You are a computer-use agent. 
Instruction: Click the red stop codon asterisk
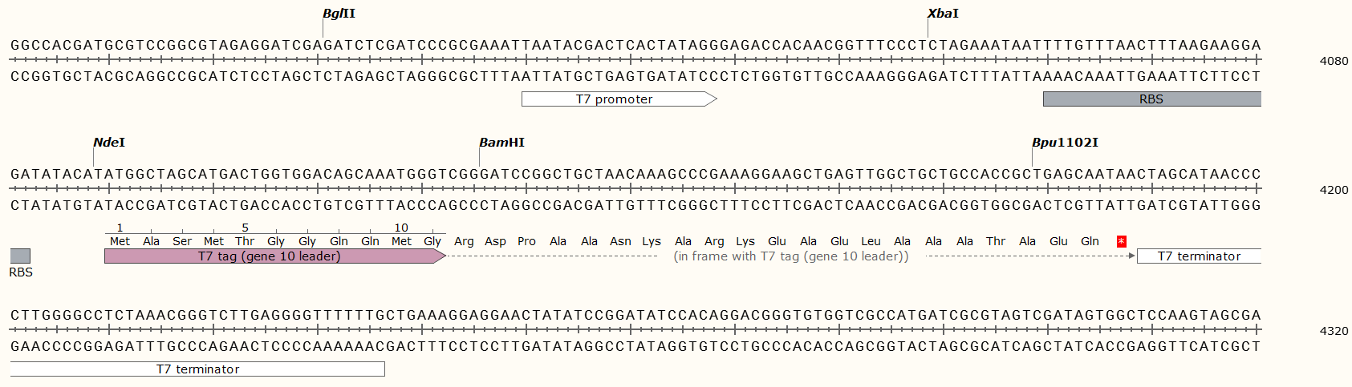pos(1121,241)
